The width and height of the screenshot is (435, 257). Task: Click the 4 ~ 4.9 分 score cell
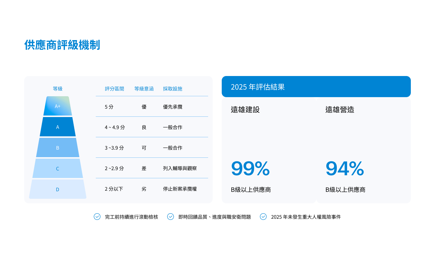[115, 127]
